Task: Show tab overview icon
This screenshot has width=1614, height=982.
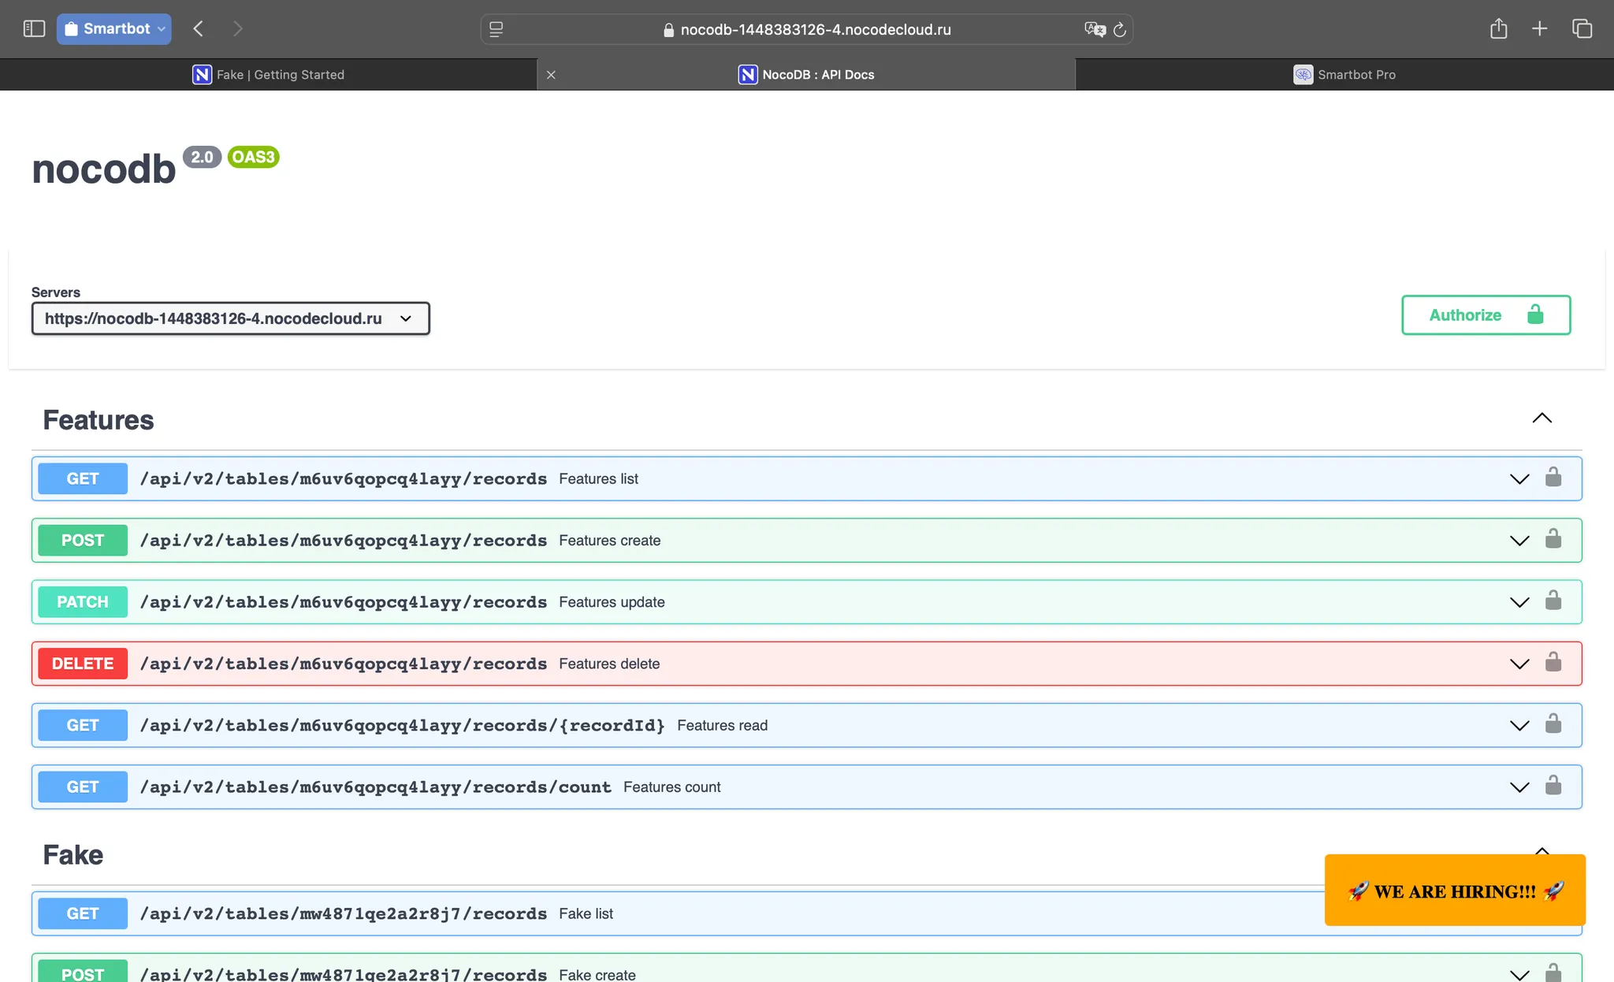Action: pyautogui.click(x=1582, y=29)
